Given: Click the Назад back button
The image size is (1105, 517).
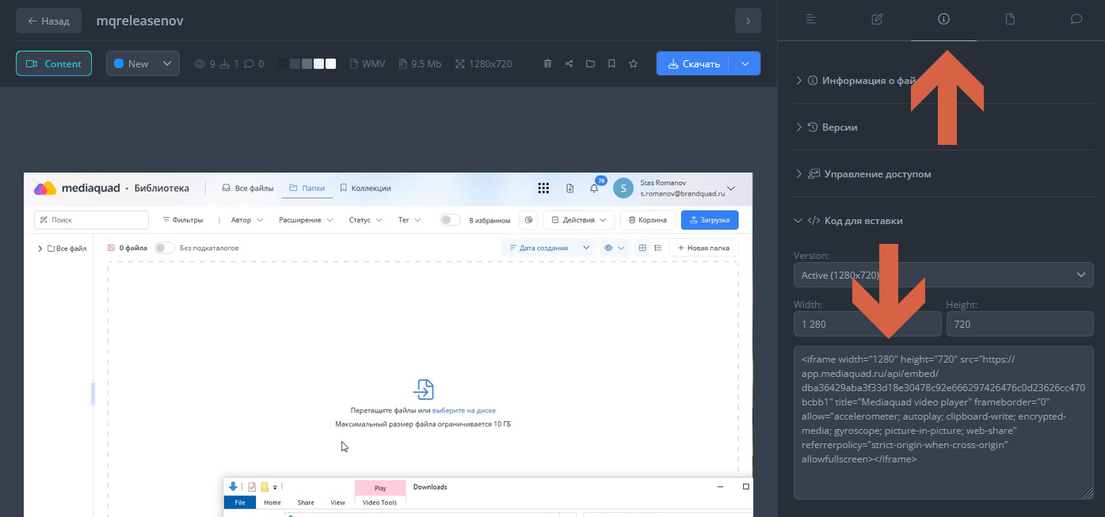Looking at the screenshot, I should pos(48,21).
